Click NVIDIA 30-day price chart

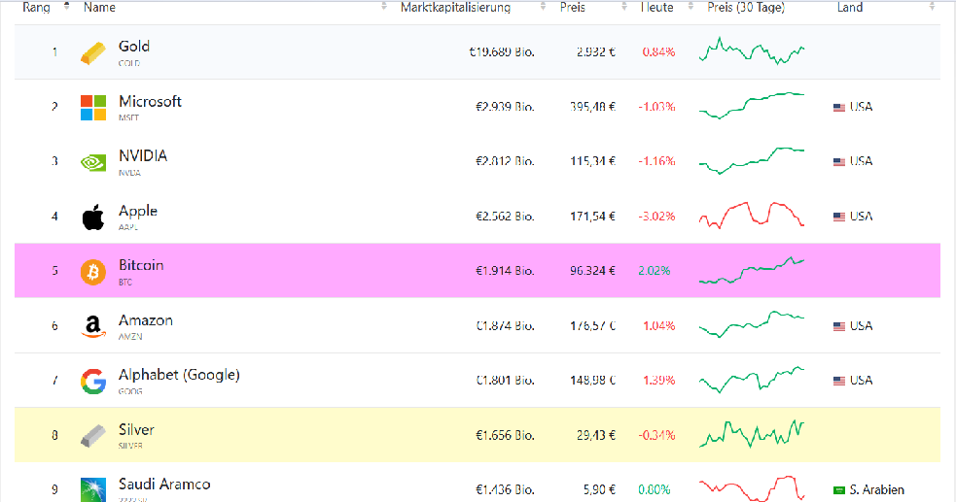click(x=752, y=160)
